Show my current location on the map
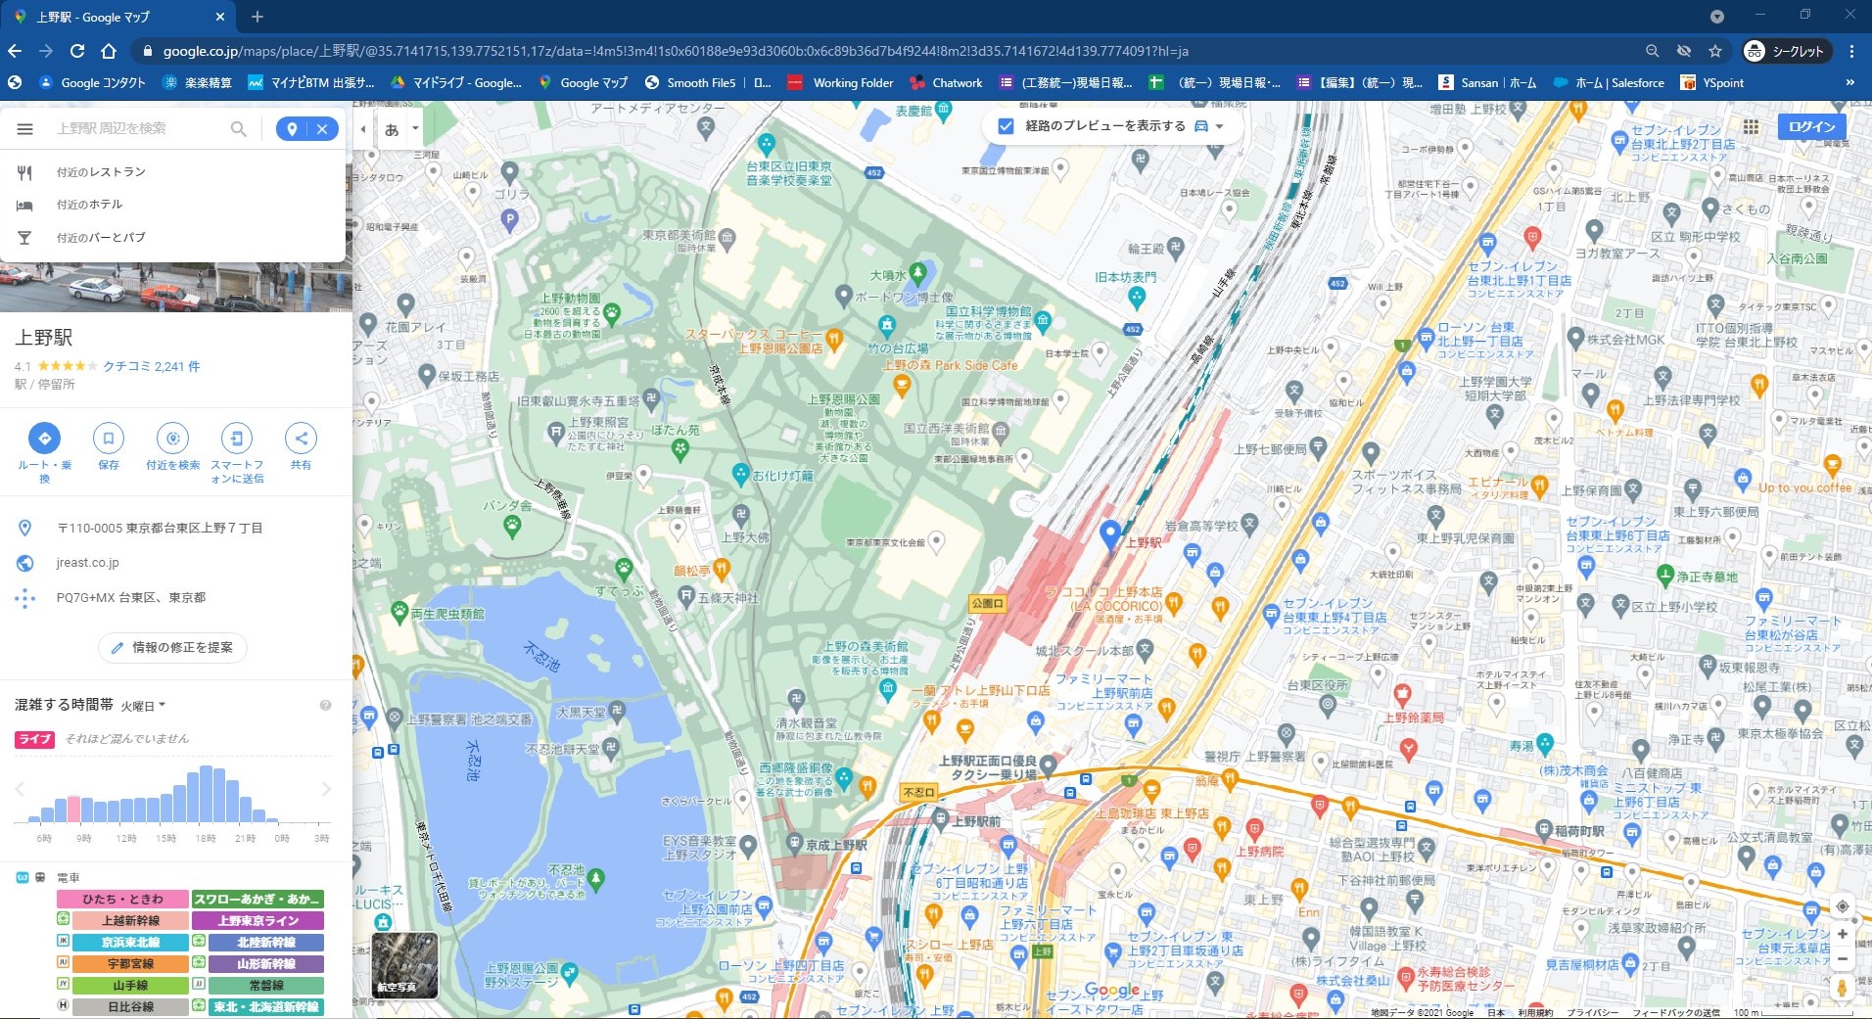This screenshot has height=1019, width=1872. [1842, 906]
